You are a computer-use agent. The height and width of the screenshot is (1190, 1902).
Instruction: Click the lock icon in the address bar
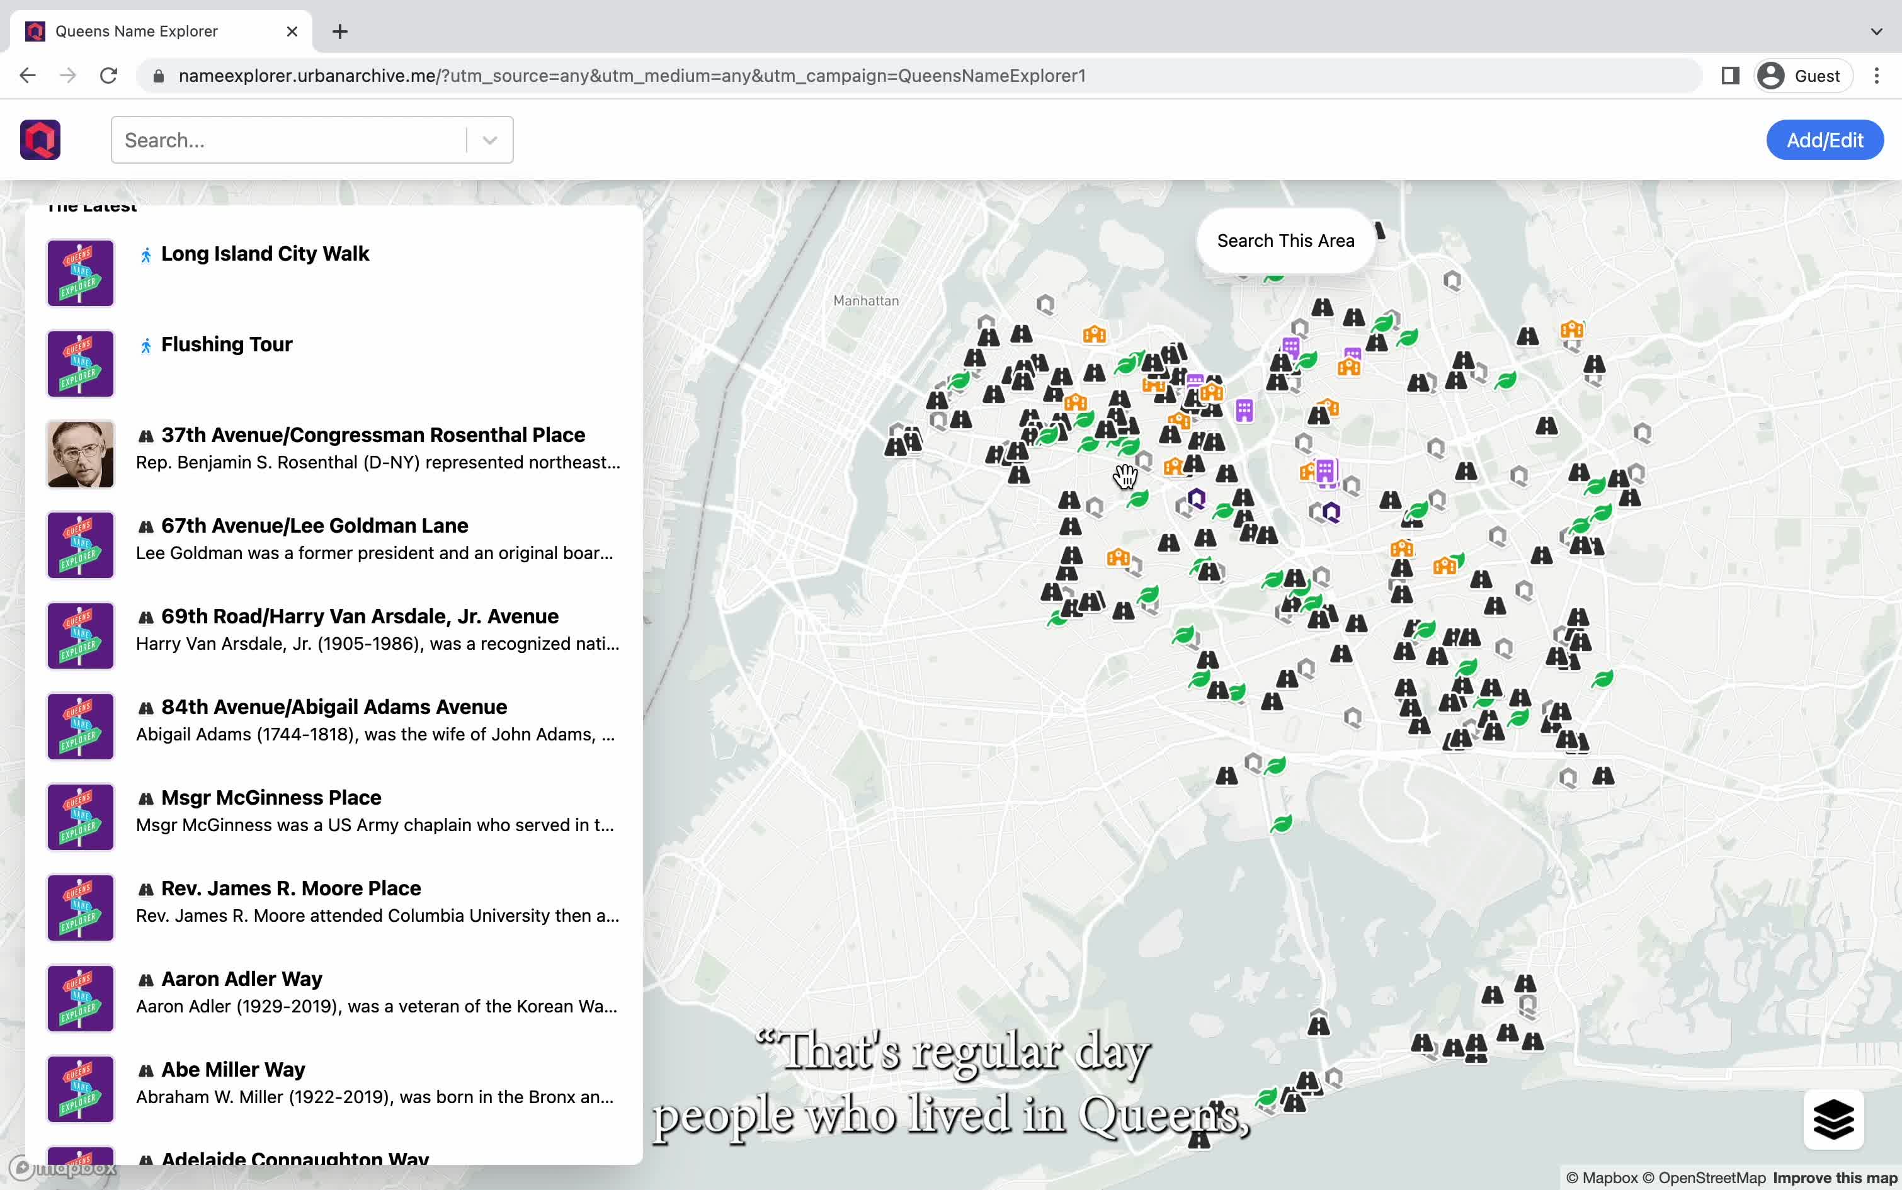coord(158,76)
